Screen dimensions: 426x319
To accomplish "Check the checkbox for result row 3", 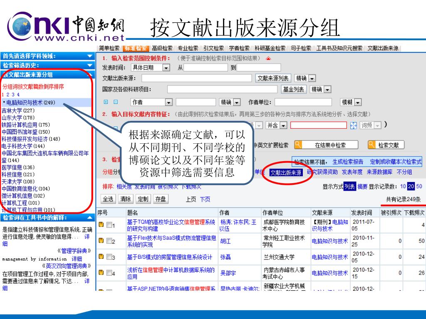I will tap(109, 257).
